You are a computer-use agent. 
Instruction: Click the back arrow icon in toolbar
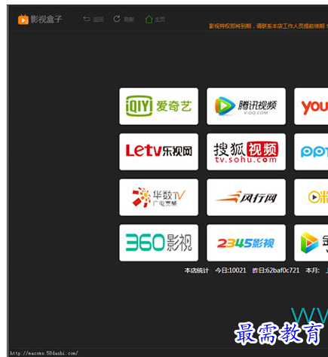[87, 19]
